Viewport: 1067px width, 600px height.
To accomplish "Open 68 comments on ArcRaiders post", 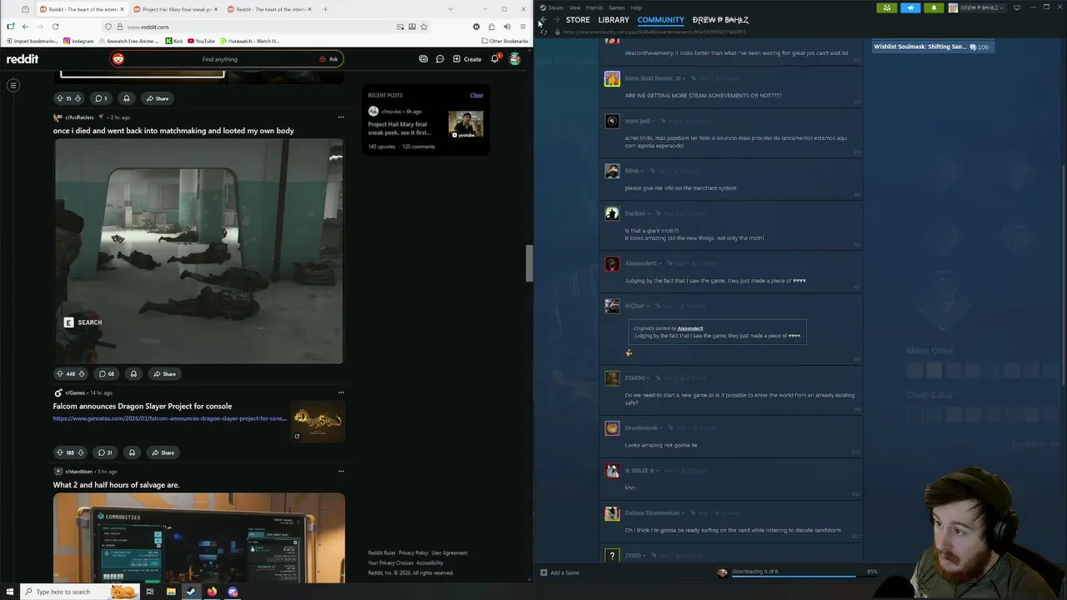I will point(107,374).
